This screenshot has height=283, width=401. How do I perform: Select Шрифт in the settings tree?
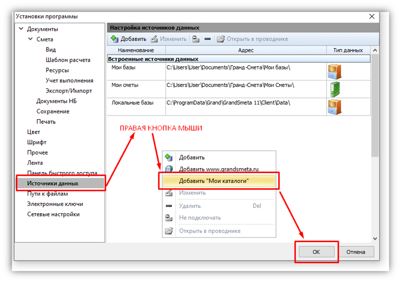tap(37, 142)
